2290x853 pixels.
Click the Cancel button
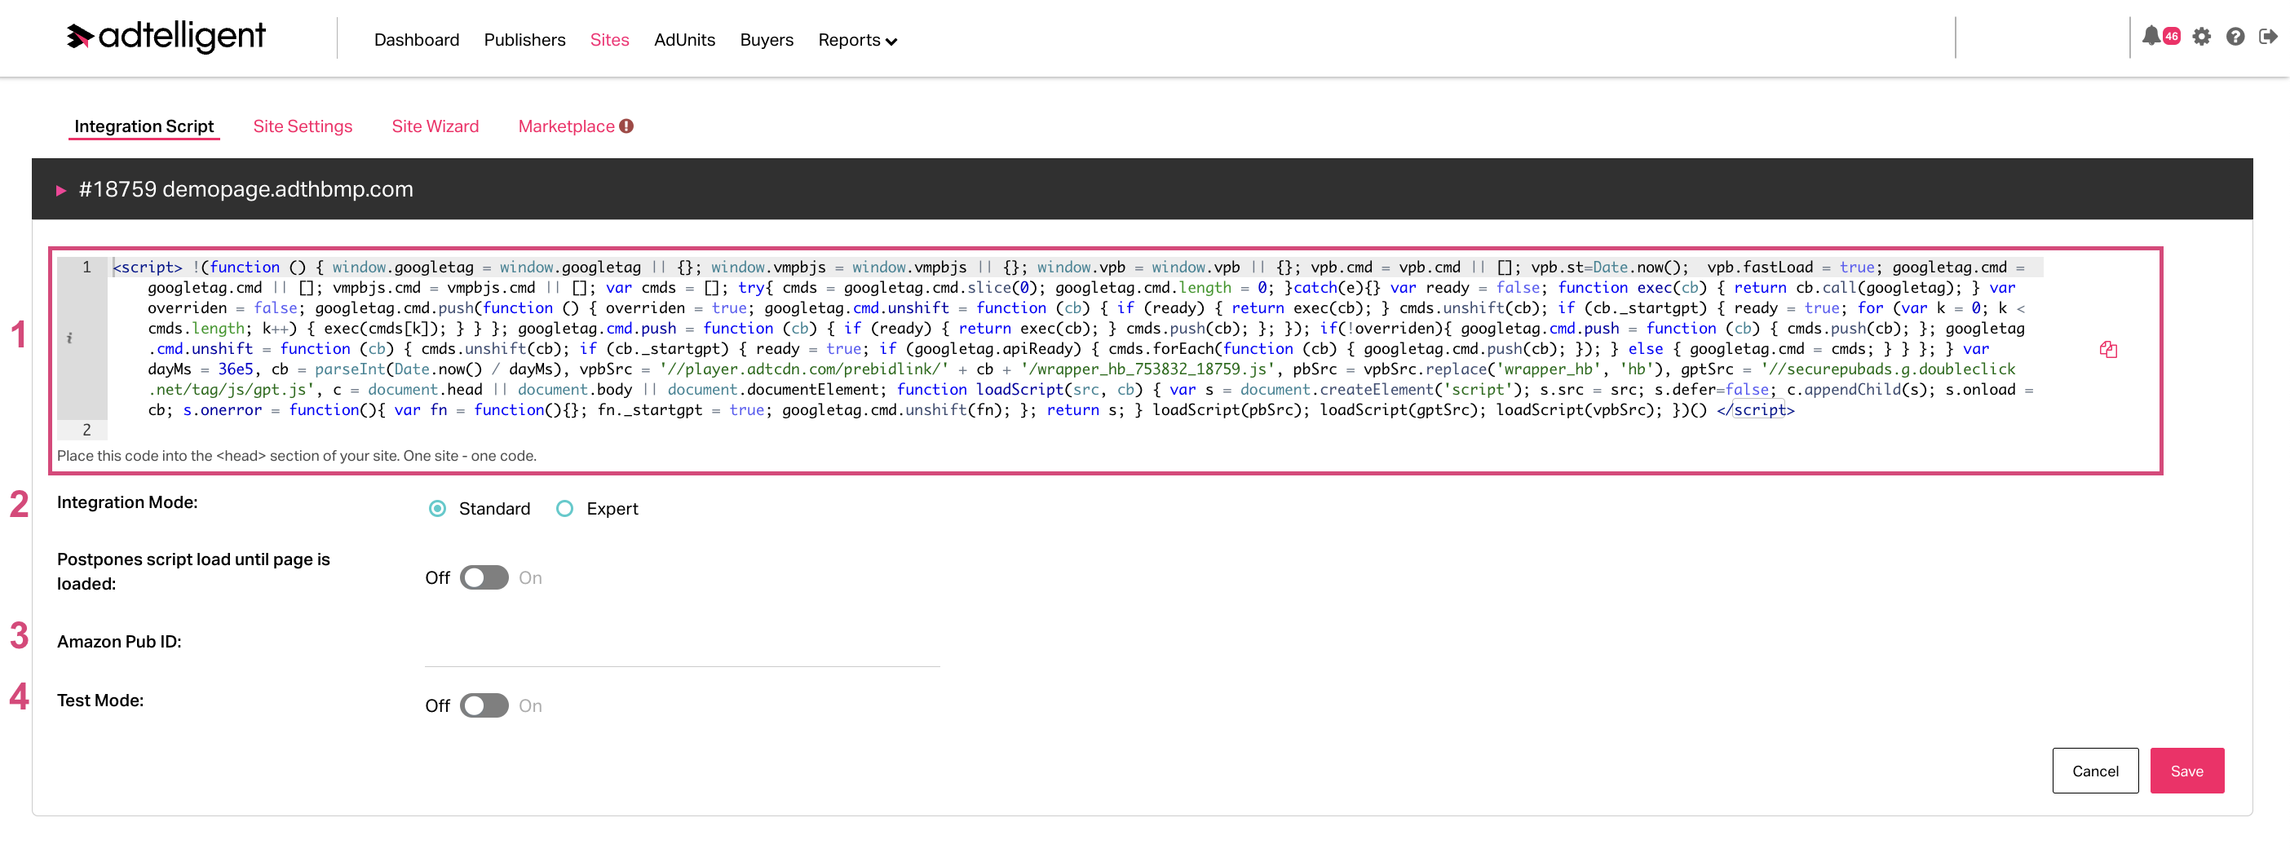[2095, 771]
